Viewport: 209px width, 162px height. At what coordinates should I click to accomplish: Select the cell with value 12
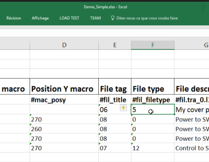pyautogui.click(x=153, y=148)
